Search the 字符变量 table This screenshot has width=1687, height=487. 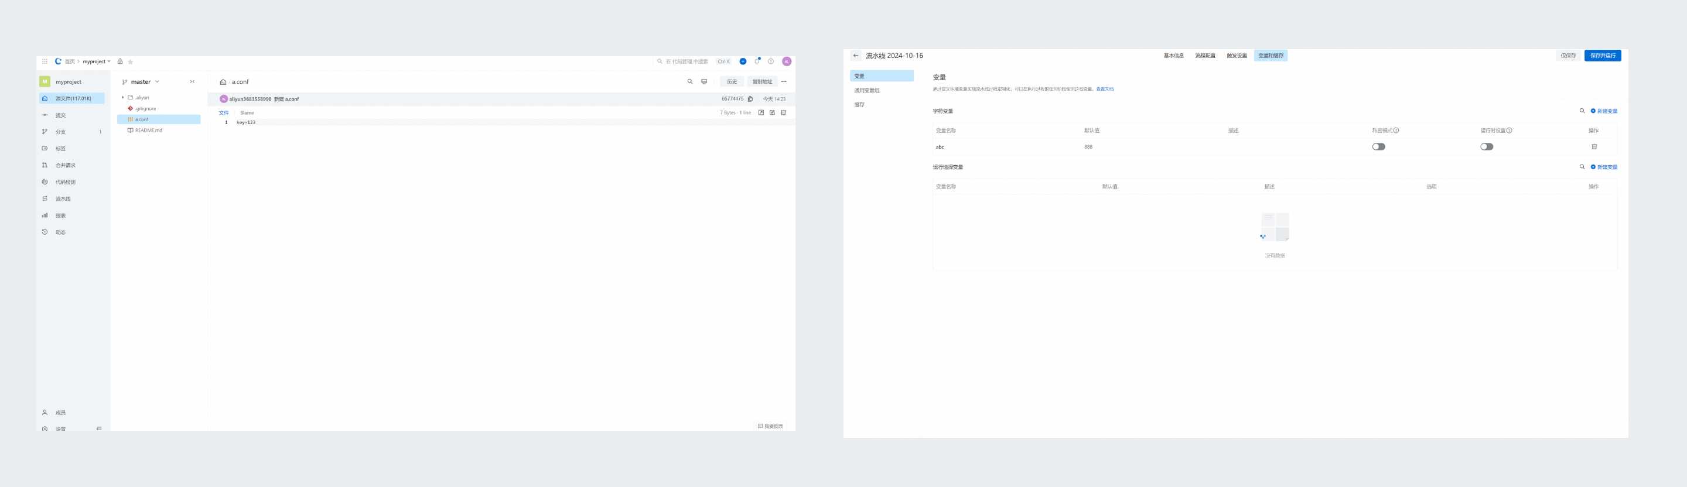pyautogui.click(x=1582, y=111)
